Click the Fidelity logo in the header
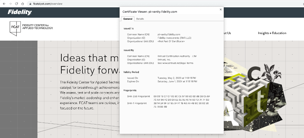Image resolution: width=304 pixels, height=138 pixels. click(x=20, y=12)
